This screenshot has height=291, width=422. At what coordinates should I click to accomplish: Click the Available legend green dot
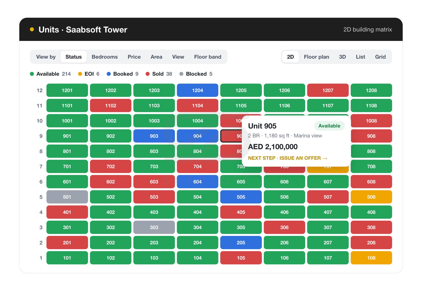(x=32, y=74)
